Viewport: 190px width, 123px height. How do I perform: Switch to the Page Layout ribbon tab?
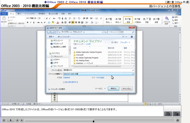(30, 14)
